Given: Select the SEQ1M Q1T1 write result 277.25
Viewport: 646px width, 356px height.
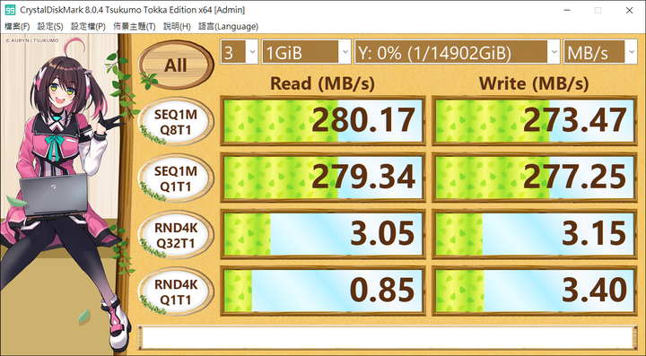Looking at the screenshot, I should point(535,178).
